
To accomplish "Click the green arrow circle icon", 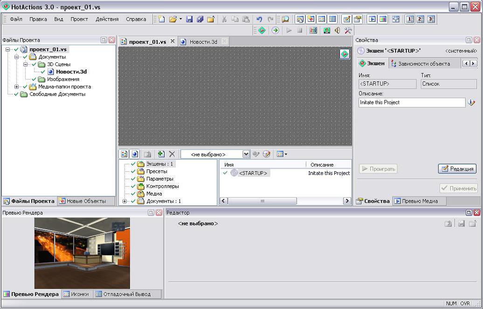I will click(276, 30).
